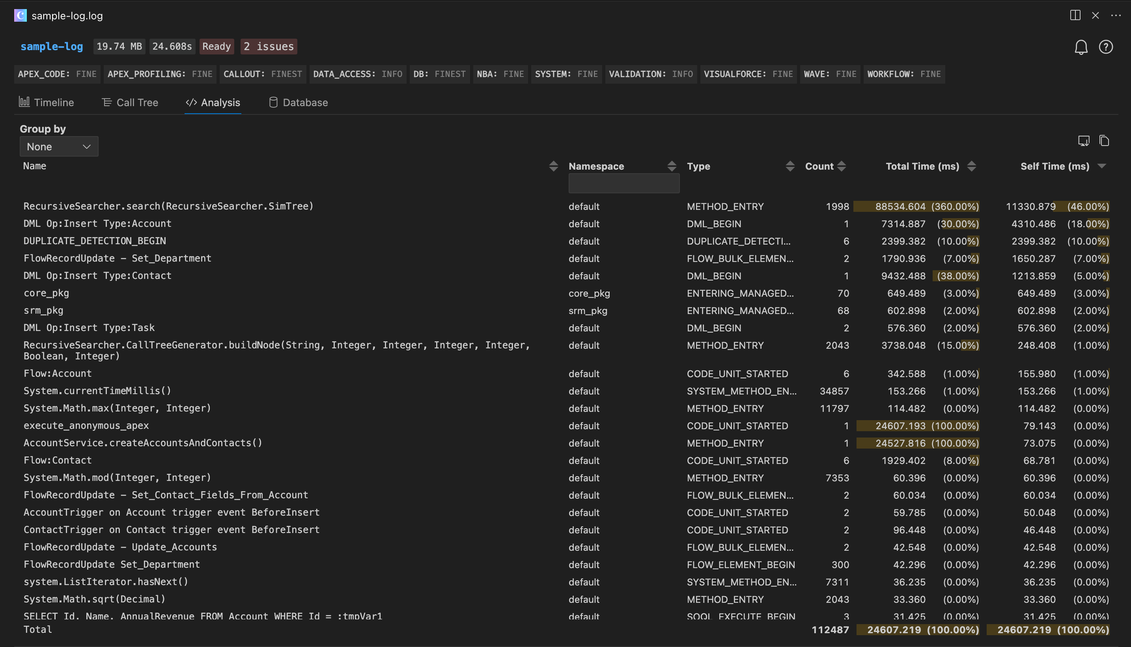The height and width of the screenshot is (647, 1131).
Task: Click the sample-log file name link
Action: pos(52,47)
